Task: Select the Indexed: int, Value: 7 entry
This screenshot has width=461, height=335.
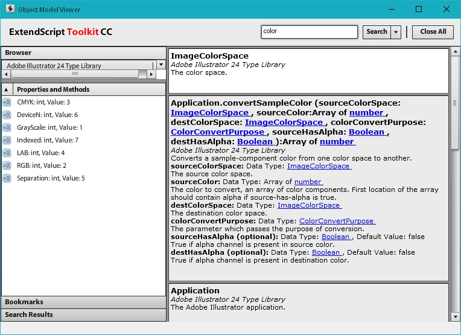Action: [x=83, y=140]
